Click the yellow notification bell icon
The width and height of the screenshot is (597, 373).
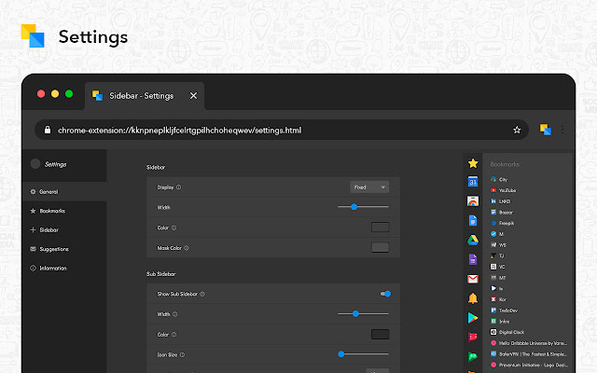pos(473,298)
